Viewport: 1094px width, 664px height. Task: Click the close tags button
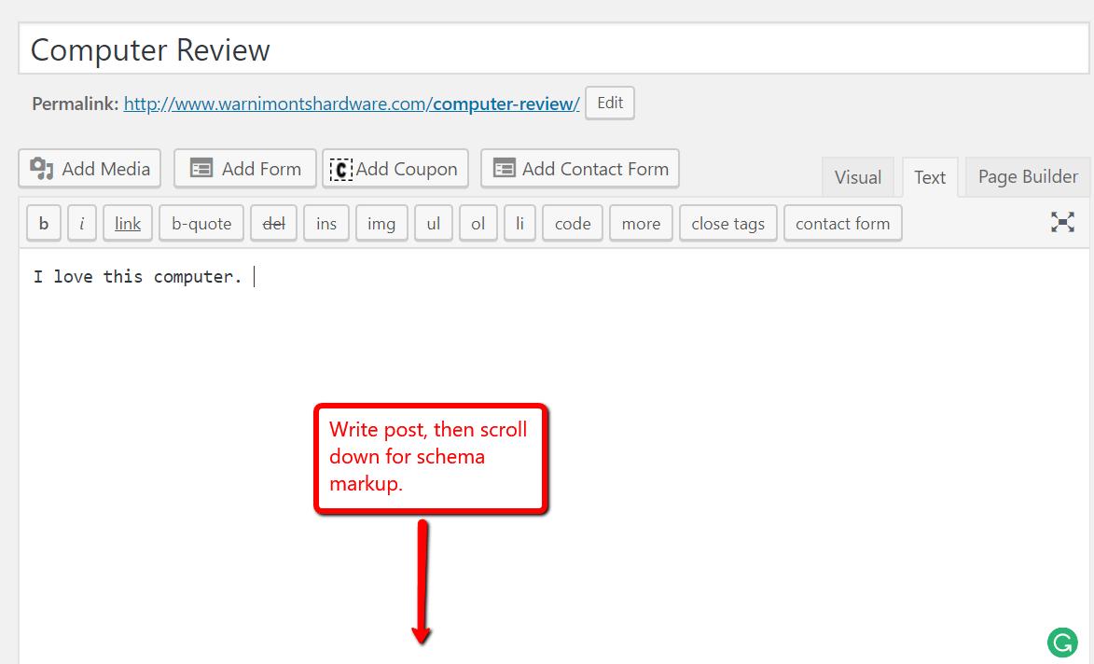pyautogui.click(x=728, y=223)
